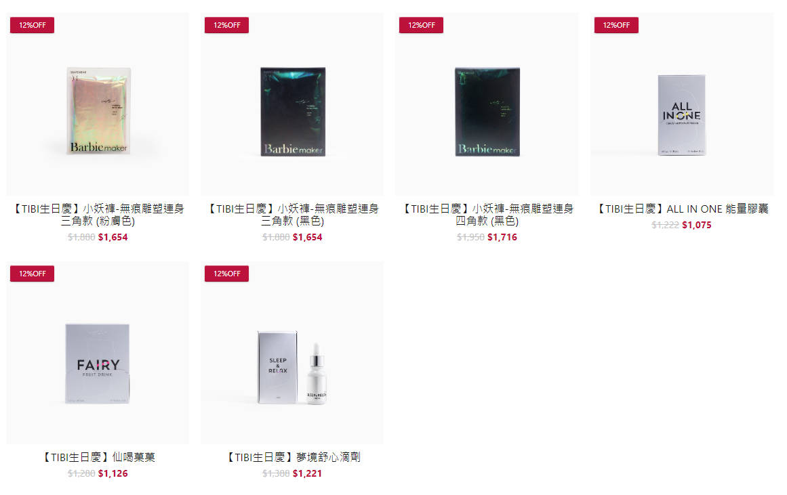Click the $1,716 sale price
787x495 pixels.
coord(502,237)
